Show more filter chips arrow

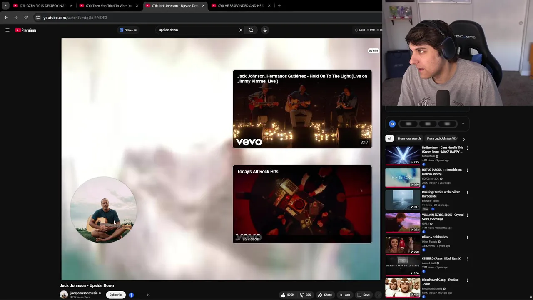coord(464,139)
